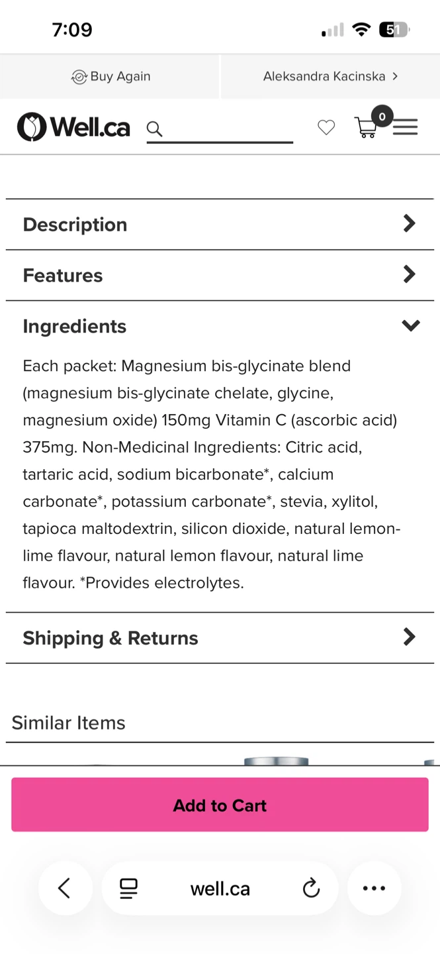
Task: Open the hamburger navigation menu
Action: 405,127
